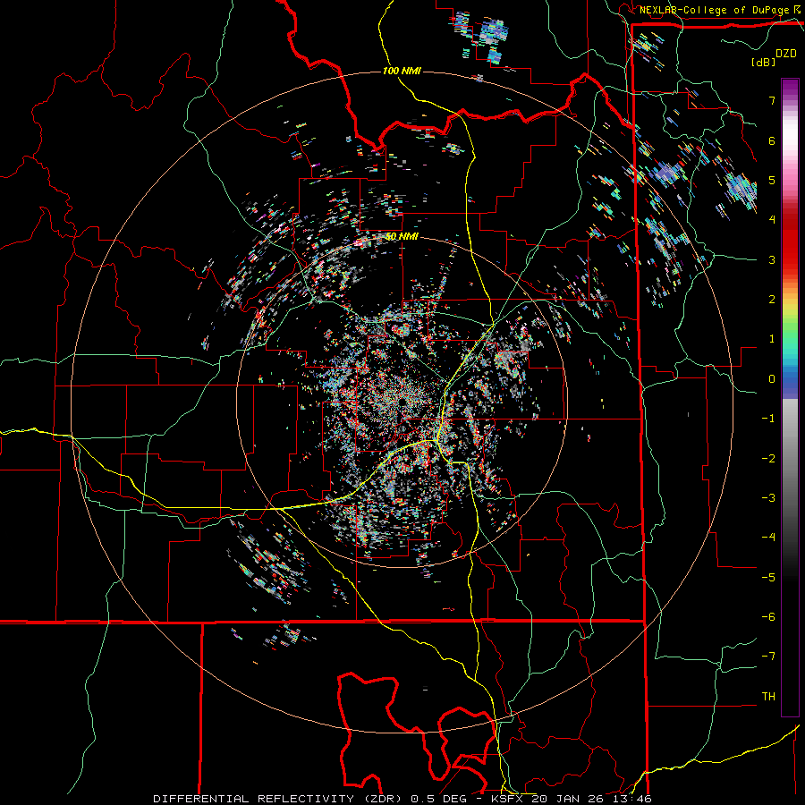Viewport: 805px width, 805px height.
Task: Click the "13:46" timestamp in the caption
Action: click(634, 799)
